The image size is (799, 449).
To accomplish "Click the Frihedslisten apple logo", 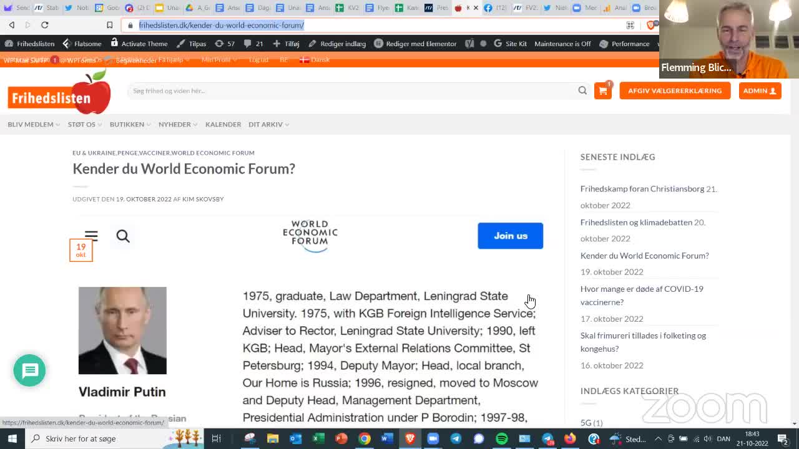I will point(59,93).
